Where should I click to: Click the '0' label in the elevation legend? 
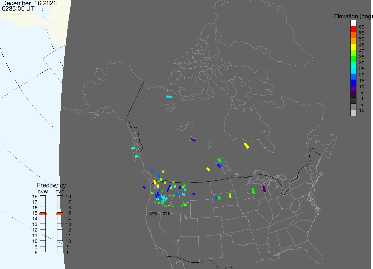click(362, 99)
